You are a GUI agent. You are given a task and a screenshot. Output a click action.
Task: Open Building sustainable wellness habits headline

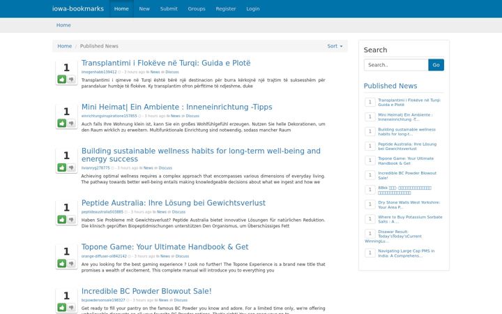[201, 155]
